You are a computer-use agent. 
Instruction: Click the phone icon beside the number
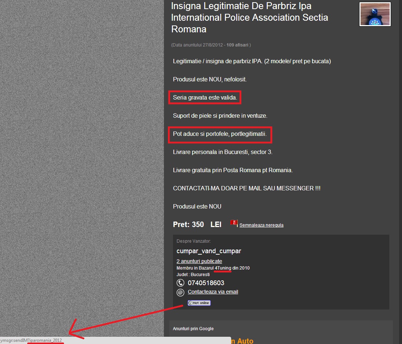tap(180, 283)
